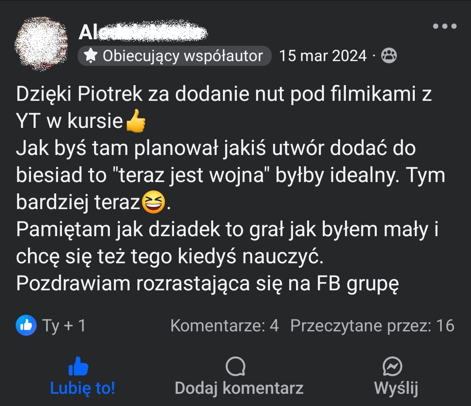471x406 pixels.
Task: Click the thumbs-up emoji after kursie
Action: pyautogui.click(x=136, y=121)
